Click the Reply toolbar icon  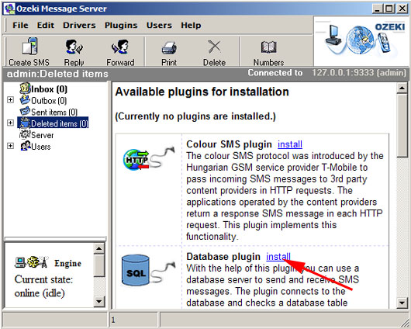pyautogui.click(x=74, y=47)
